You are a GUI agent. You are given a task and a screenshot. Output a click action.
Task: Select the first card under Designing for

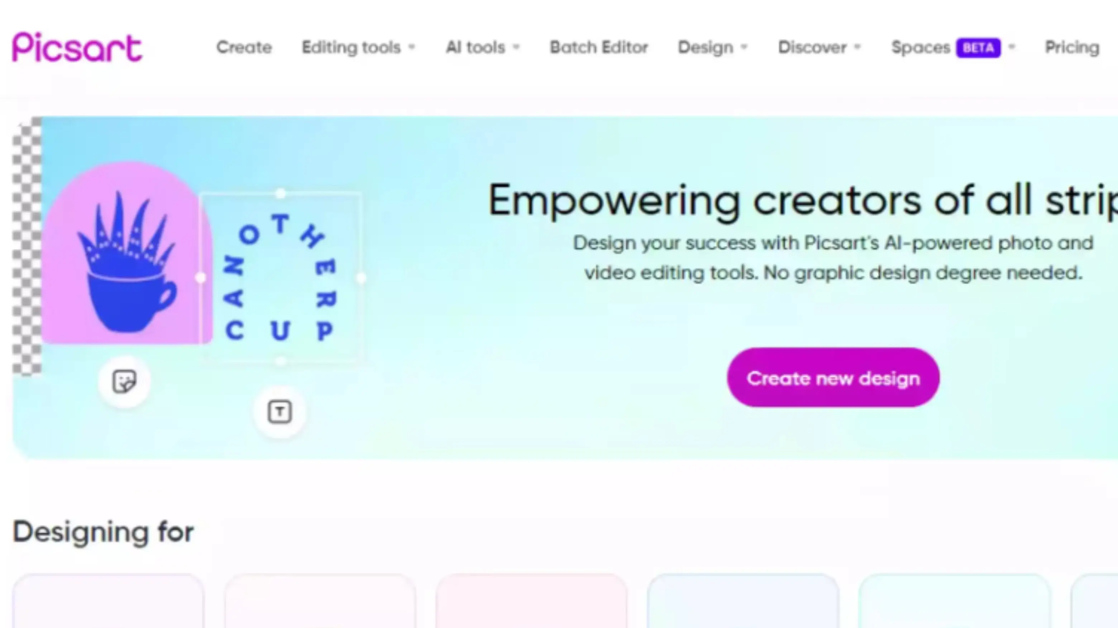click(x=108, y=601)
